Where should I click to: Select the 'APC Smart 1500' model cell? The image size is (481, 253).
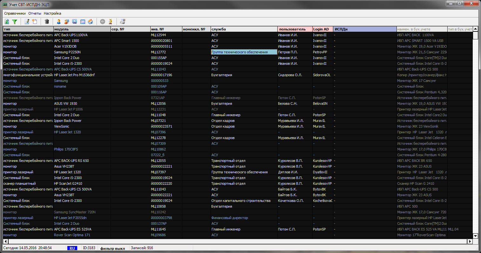82,41
